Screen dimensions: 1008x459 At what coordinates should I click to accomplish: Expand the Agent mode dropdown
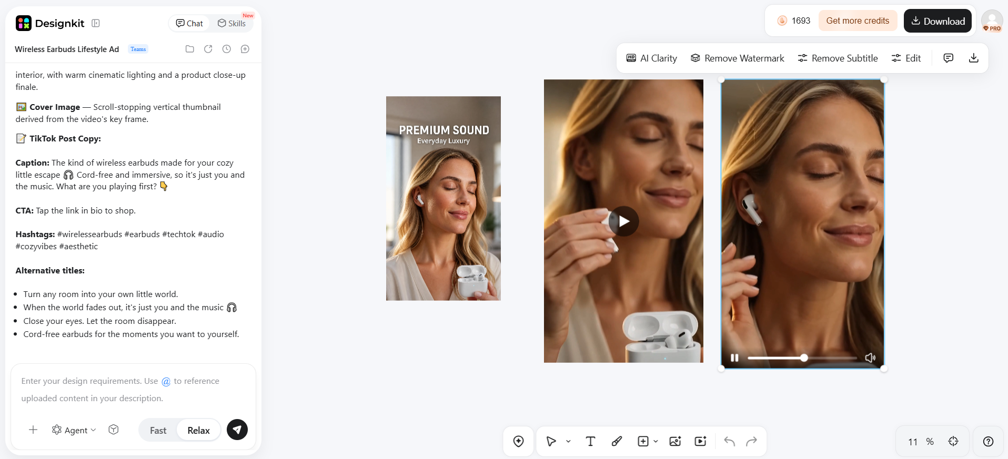click(x=74, y=430)
